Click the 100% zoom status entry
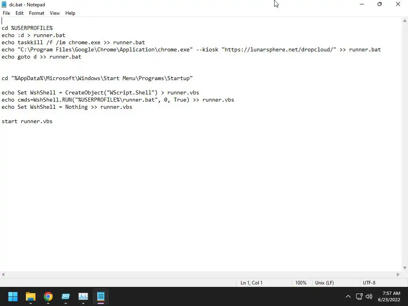This screenshot has width=408, height=306. click(x=301, y=283)
